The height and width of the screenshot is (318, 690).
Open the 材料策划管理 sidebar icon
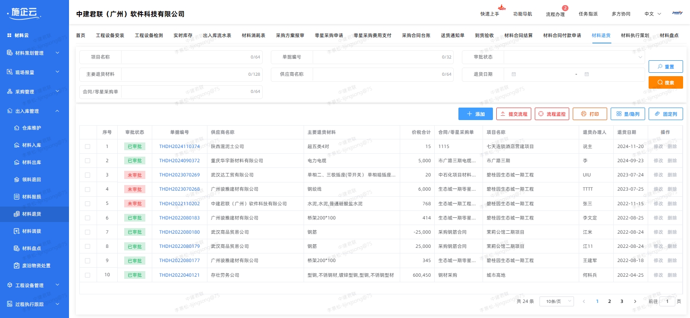(x=9, y=53)
